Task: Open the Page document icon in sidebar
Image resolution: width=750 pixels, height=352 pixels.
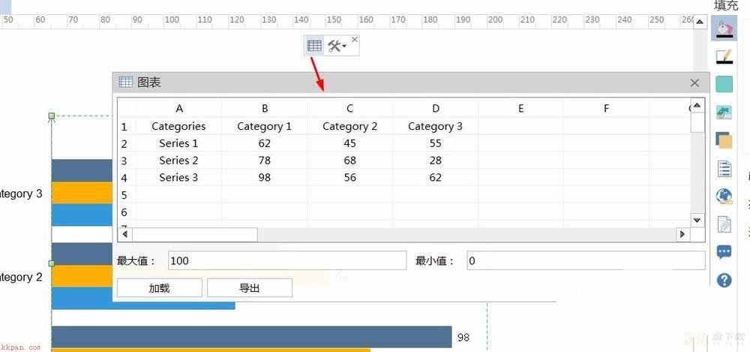Action: pyautogui.click(x=724, y=168)
